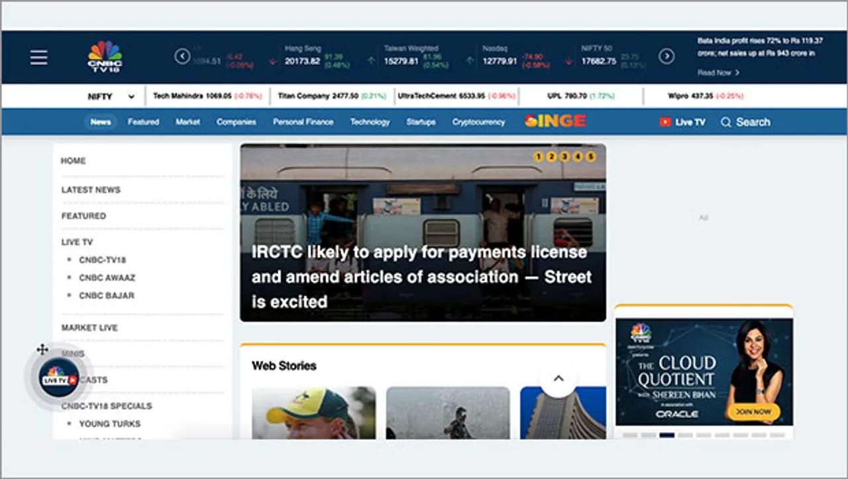This screenshot has width=848, height=479.
Task: Select the Market tab
Action: (x=188, y=122)
